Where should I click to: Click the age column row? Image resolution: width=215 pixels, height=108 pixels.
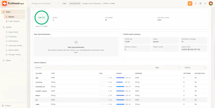[x=121, y=78]
